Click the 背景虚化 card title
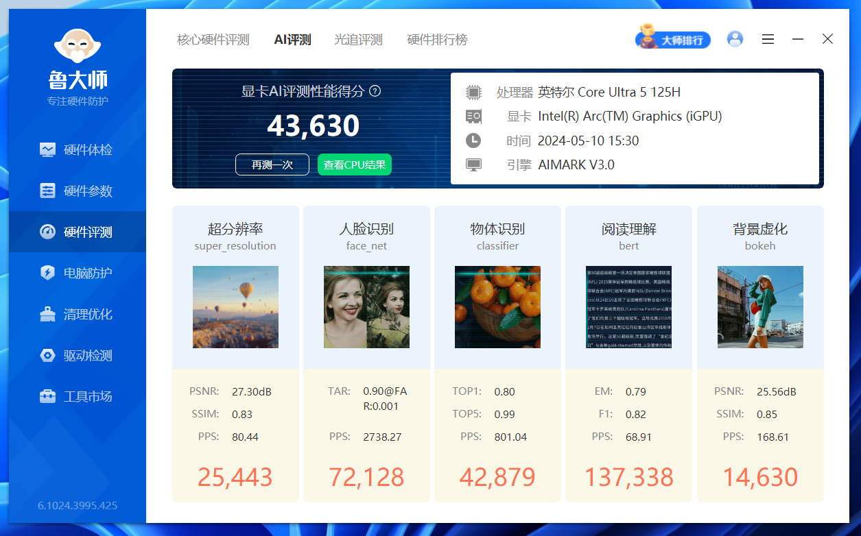Image resolution: width=861 pixels, height=536 pixels. pos(760,229)
